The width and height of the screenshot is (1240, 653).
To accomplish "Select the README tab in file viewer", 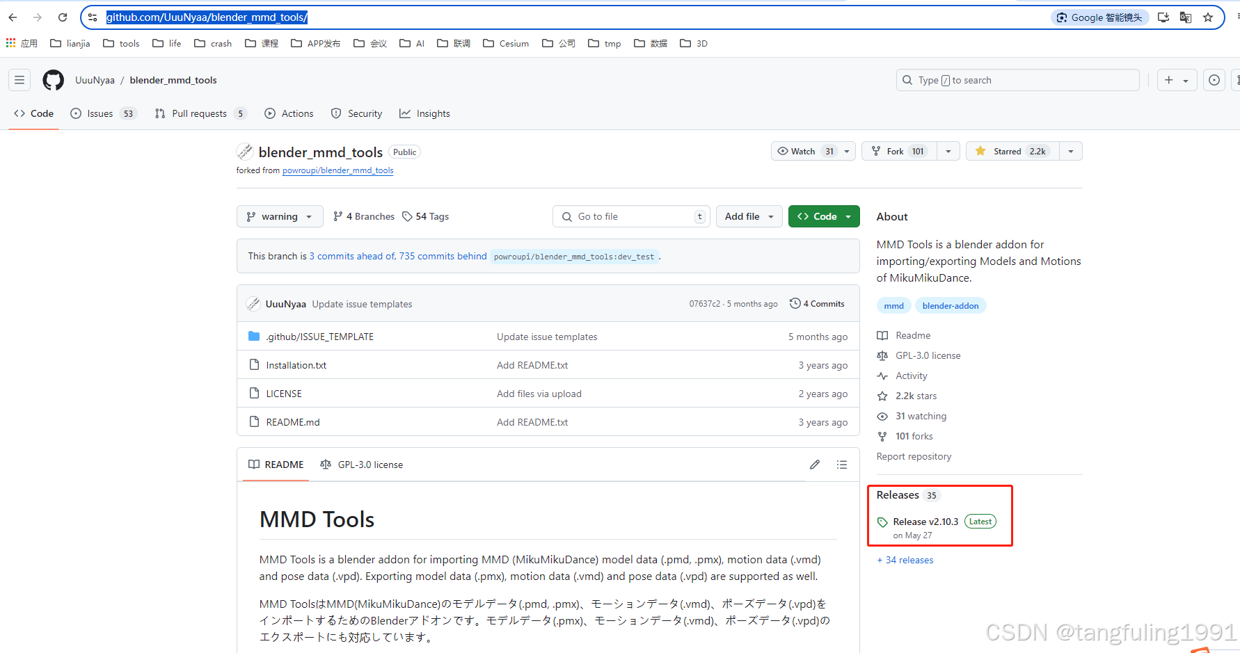I will point(276,465).
